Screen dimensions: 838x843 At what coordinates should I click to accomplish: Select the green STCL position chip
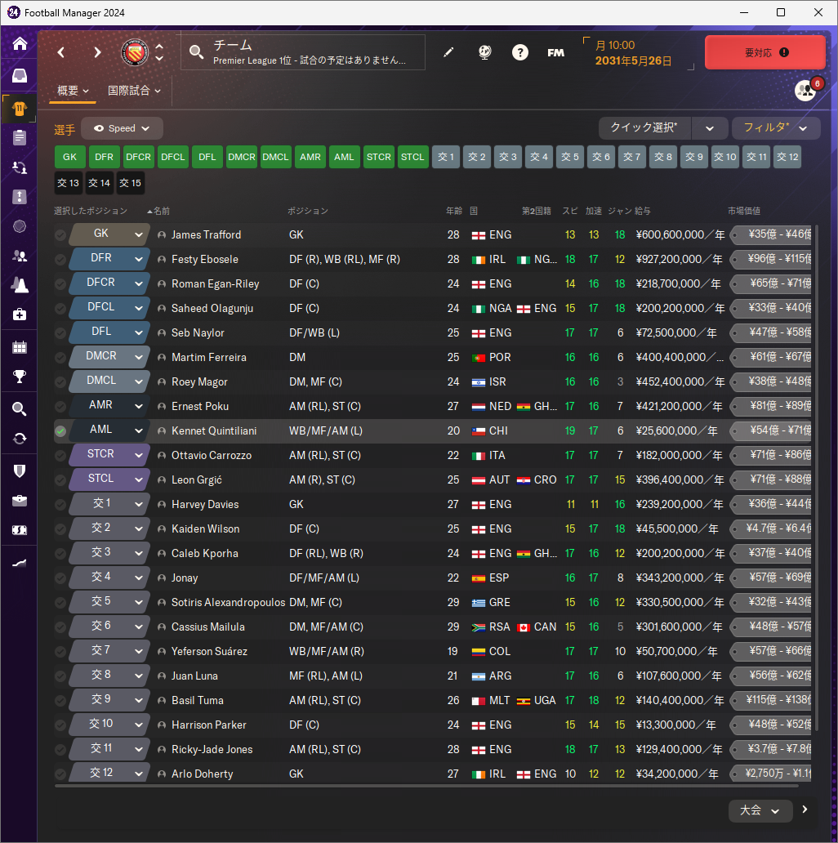pos(412,157)
